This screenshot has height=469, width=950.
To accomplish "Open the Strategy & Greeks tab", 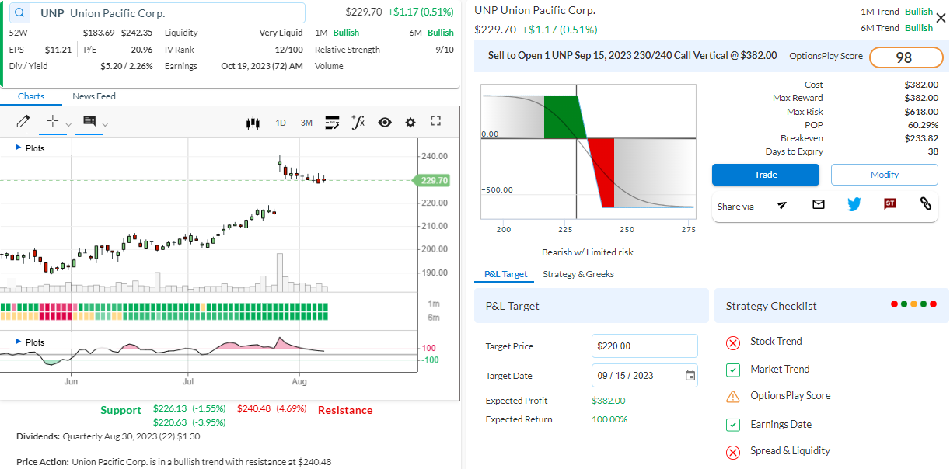I will [578, 274].
